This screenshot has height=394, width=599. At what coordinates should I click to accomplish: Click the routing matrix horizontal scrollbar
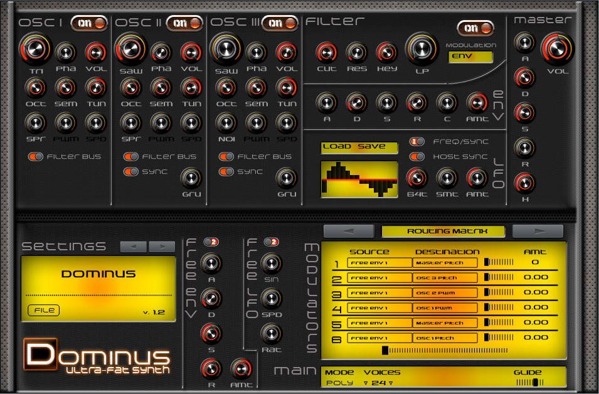point(445,350)
